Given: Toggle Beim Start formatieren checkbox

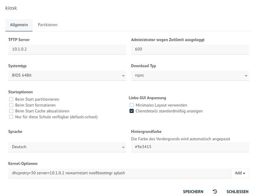Looking at the screenshot, I should click(11, 105).
